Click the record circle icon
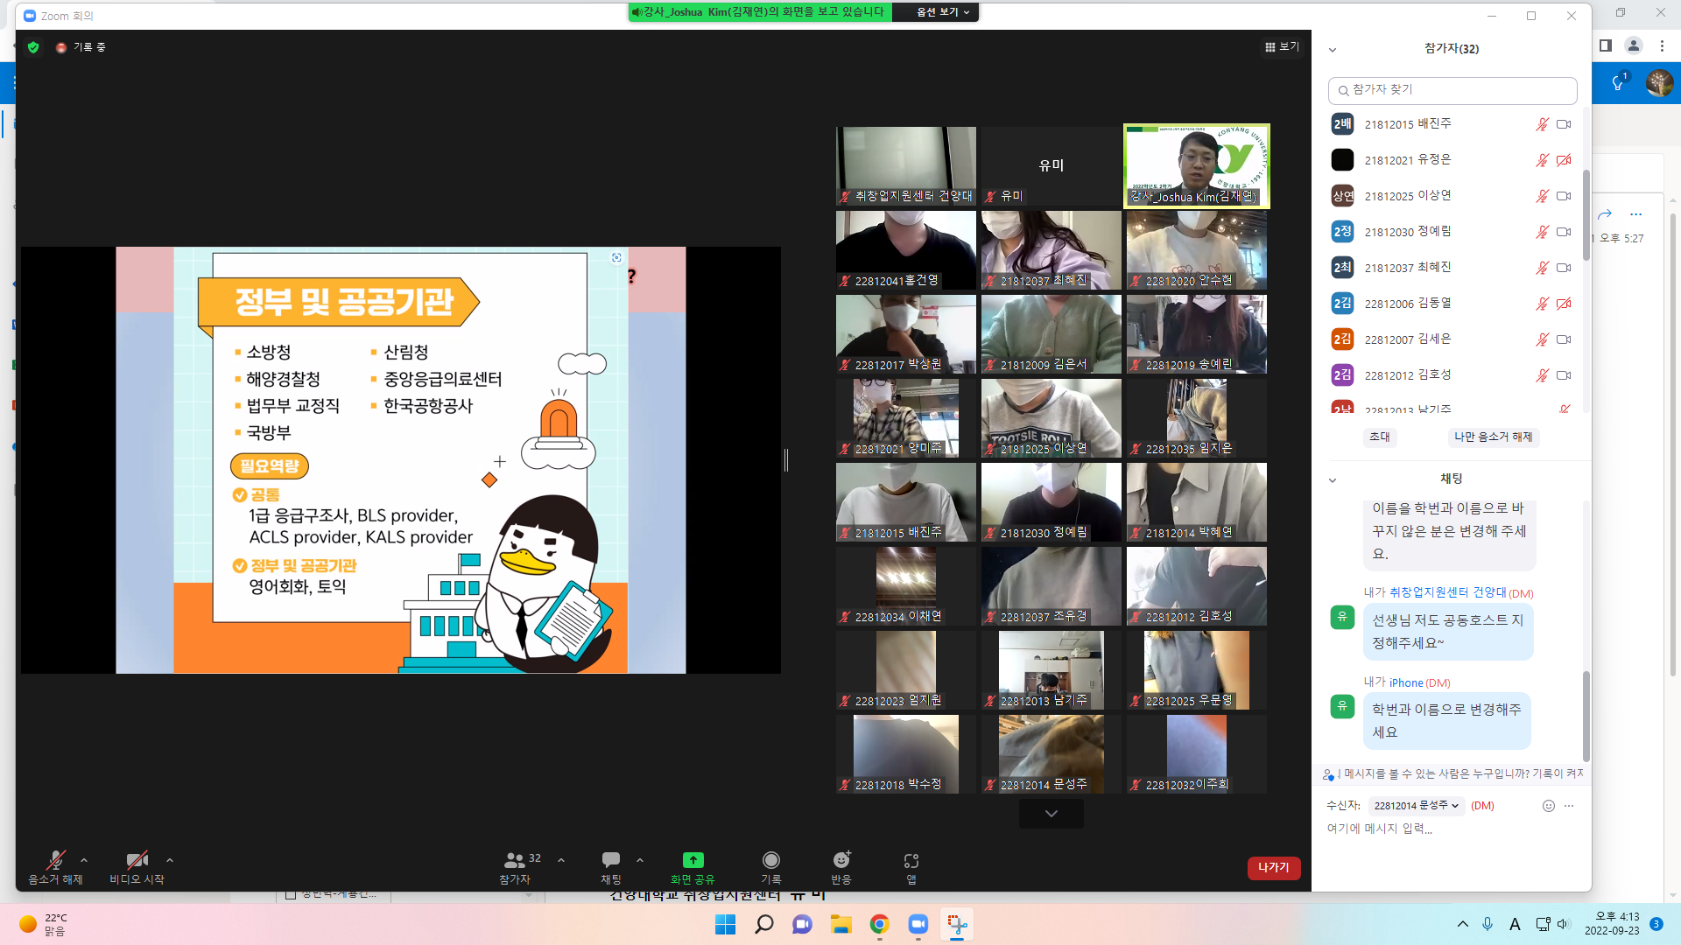Viewport: 1681px width, 945px height. click(770, 860)
